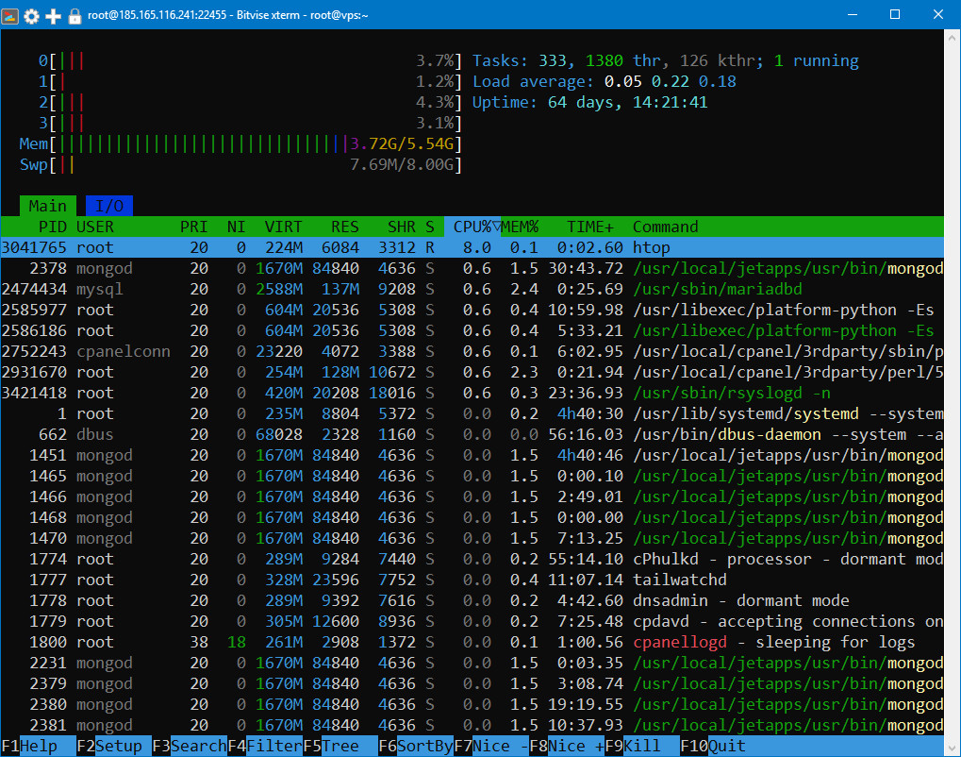Select the mariadbd process row

472,289
